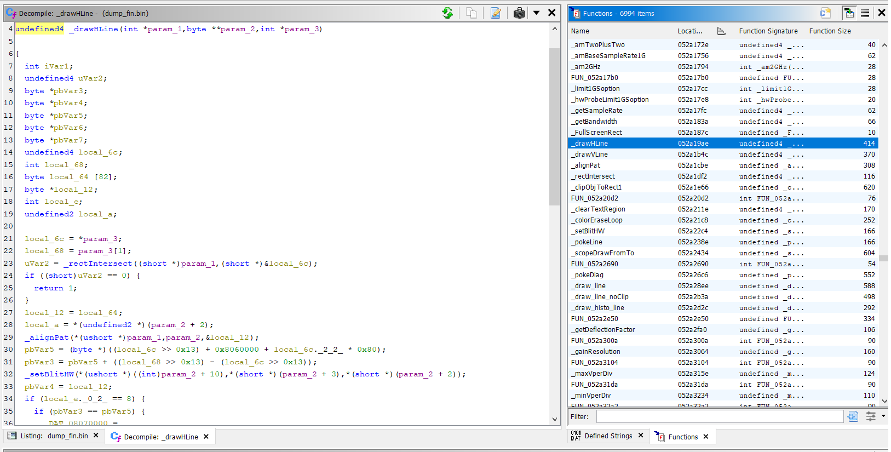Select the _pokeLine function row
This screenshot has width=891, height=452.
pos(723,242)
